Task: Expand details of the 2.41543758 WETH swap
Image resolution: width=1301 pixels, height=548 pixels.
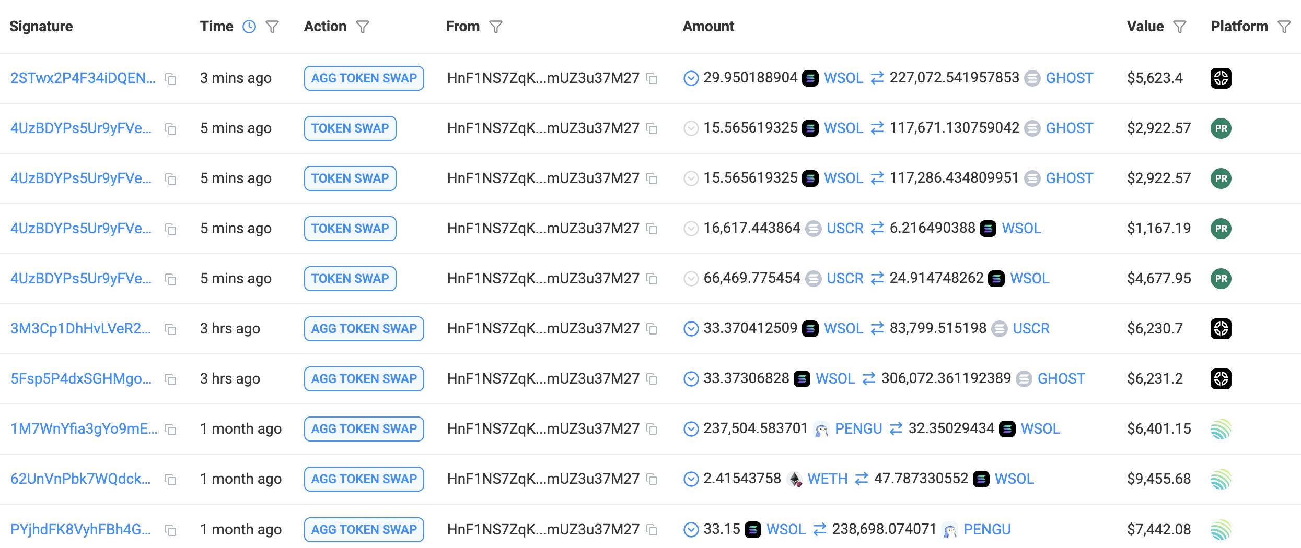Action: pos(691,479)
